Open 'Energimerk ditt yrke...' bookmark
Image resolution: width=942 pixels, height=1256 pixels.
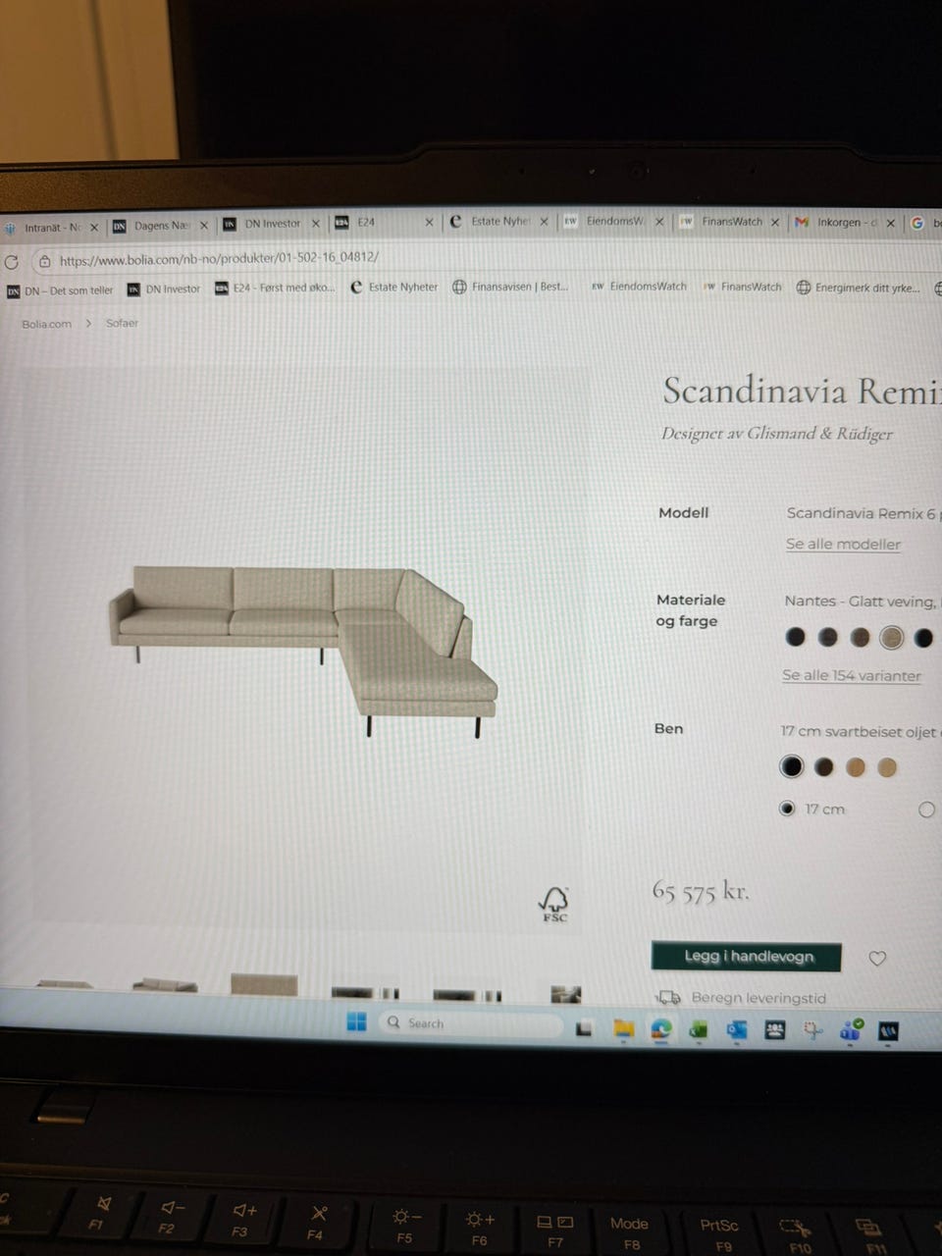click(x=859, y=288)
